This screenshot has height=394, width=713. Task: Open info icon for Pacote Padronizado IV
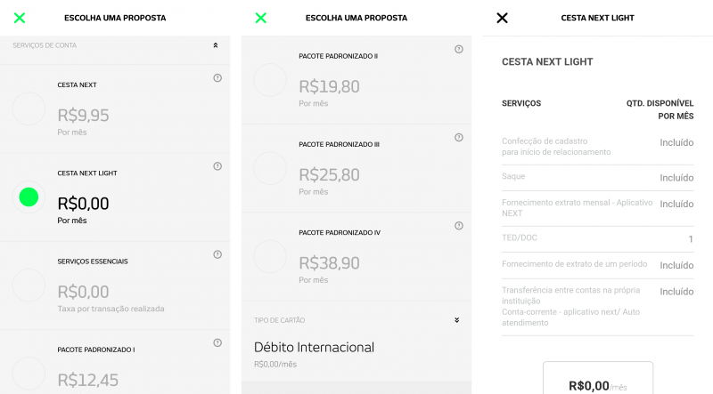(x=459, y=225)
